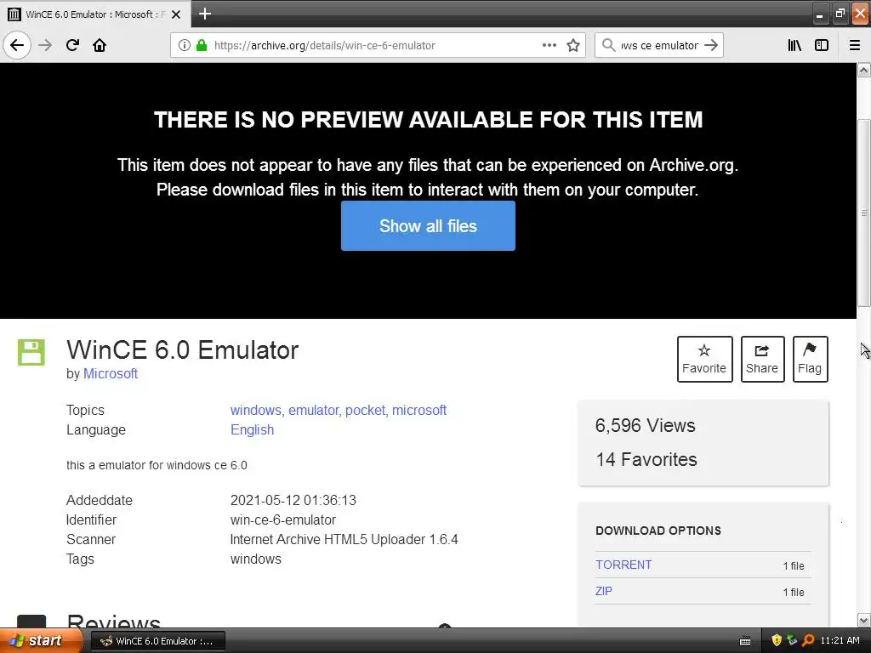Click the 'DOWNLOAD OPTIONS' heading
871x653 pixels.
[x=658, y=531]
